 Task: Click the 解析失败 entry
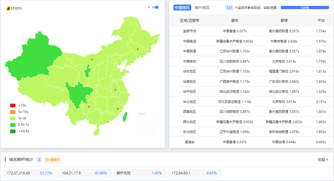pyautogui.click(x=139, y=173)
